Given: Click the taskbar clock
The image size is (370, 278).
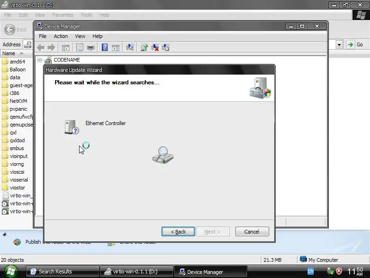Looking at the screenshot, I should click(x=355, y=272).
